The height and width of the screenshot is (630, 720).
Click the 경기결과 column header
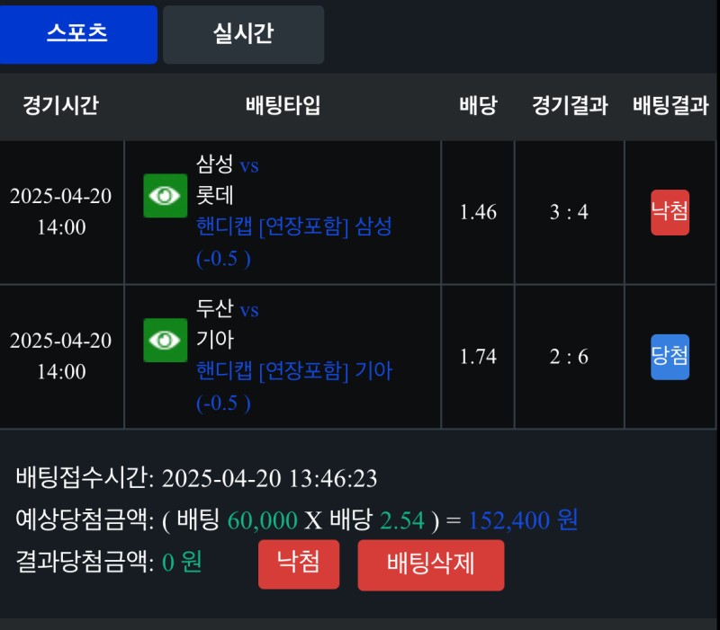click(570, 106)
